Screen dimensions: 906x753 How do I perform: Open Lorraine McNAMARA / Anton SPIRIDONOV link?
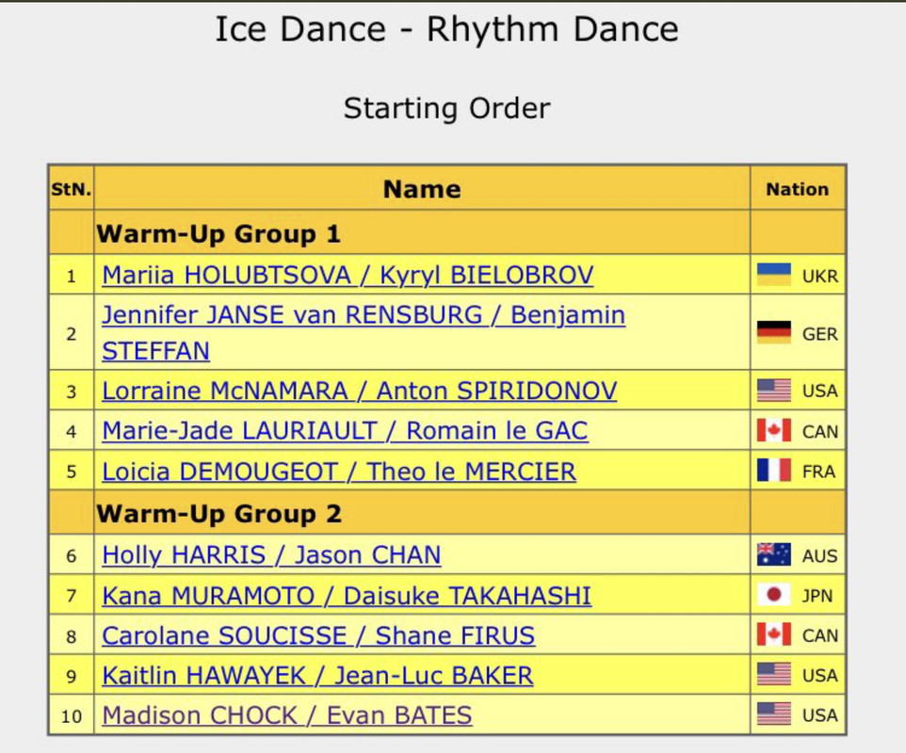360,391
